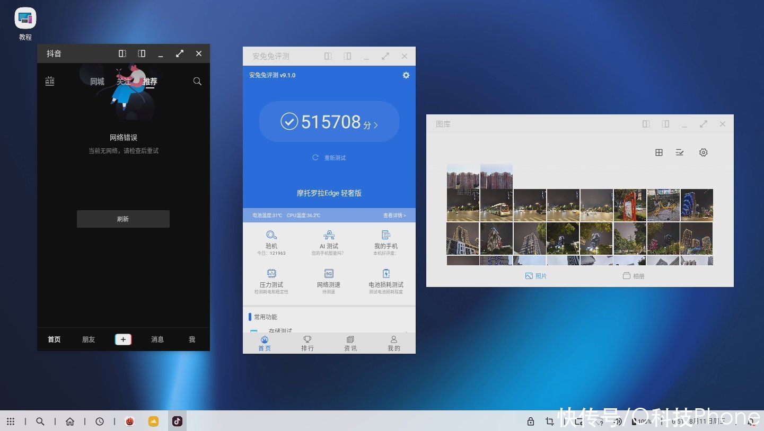Open the red signboard photo thumbnail
This screenshot has width=764, height=431.
630,205
